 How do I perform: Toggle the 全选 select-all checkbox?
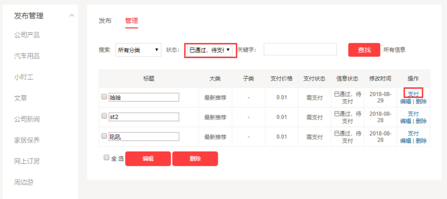click(107, 157)
